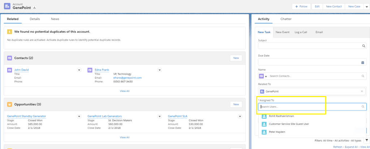Image resolution: width=370 pixels, height=149 pixels.
Task: Click the New Case button
Action: [x=354, y=6]
